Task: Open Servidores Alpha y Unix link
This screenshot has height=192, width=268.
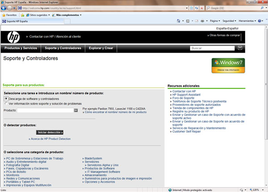Action: (103, 165)
